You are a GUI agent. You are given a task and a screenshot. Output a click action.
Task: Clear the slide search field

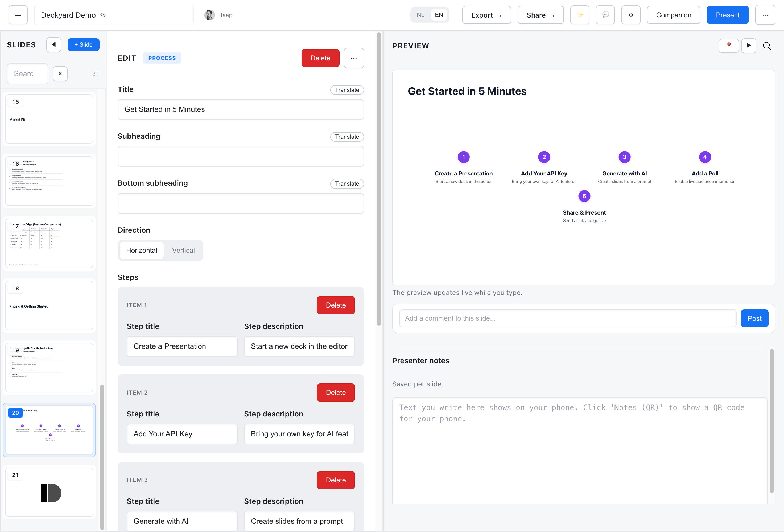60,73
